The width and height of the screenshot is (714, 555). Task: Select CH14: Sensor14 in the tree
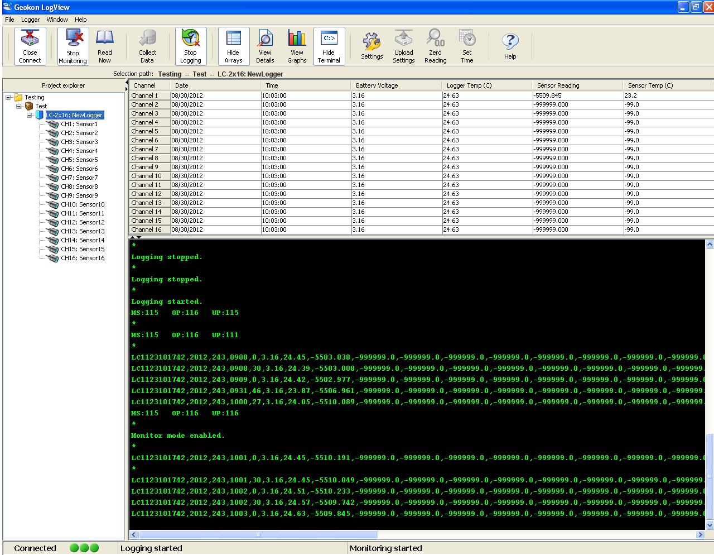[83, 240]
